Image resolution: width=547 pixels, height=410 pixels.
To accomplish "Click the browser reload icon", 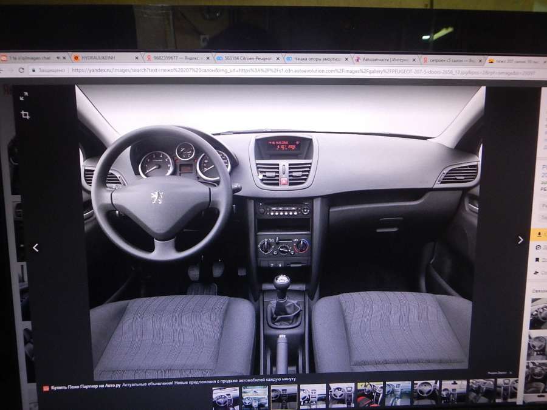I will click(x=21, y=70).
